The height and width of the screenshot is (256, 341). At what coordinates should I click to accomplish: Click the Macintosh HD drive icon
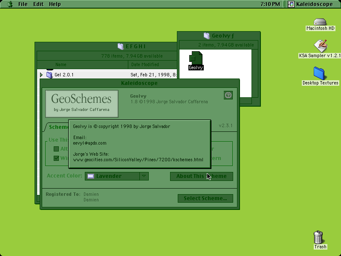(x=320, y=22)
